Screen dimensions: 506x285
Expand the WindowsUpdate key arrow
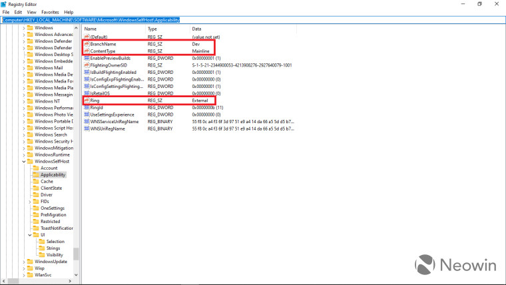point(24,261)
